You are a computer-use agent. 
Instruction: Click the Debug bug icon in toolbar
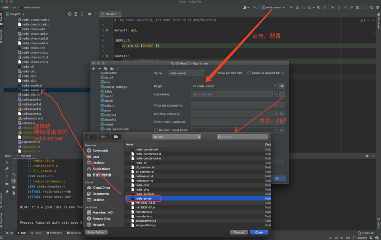[298, 8]
